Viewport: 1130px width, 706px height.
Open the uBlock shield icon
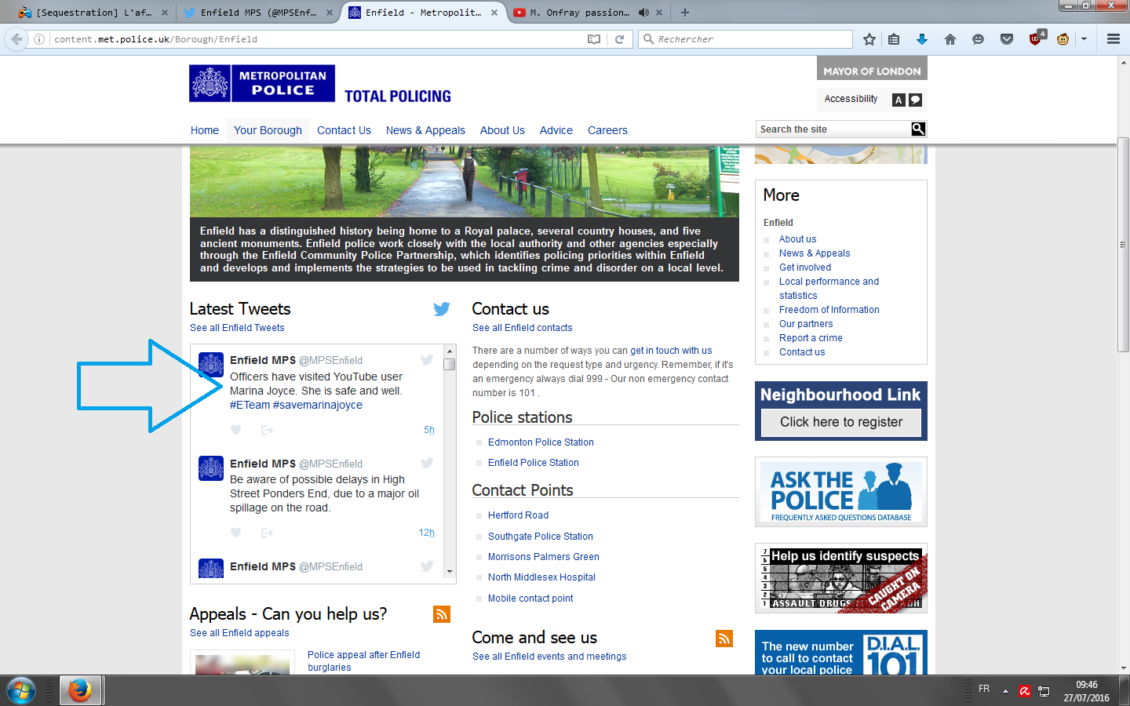[1036, 38]
